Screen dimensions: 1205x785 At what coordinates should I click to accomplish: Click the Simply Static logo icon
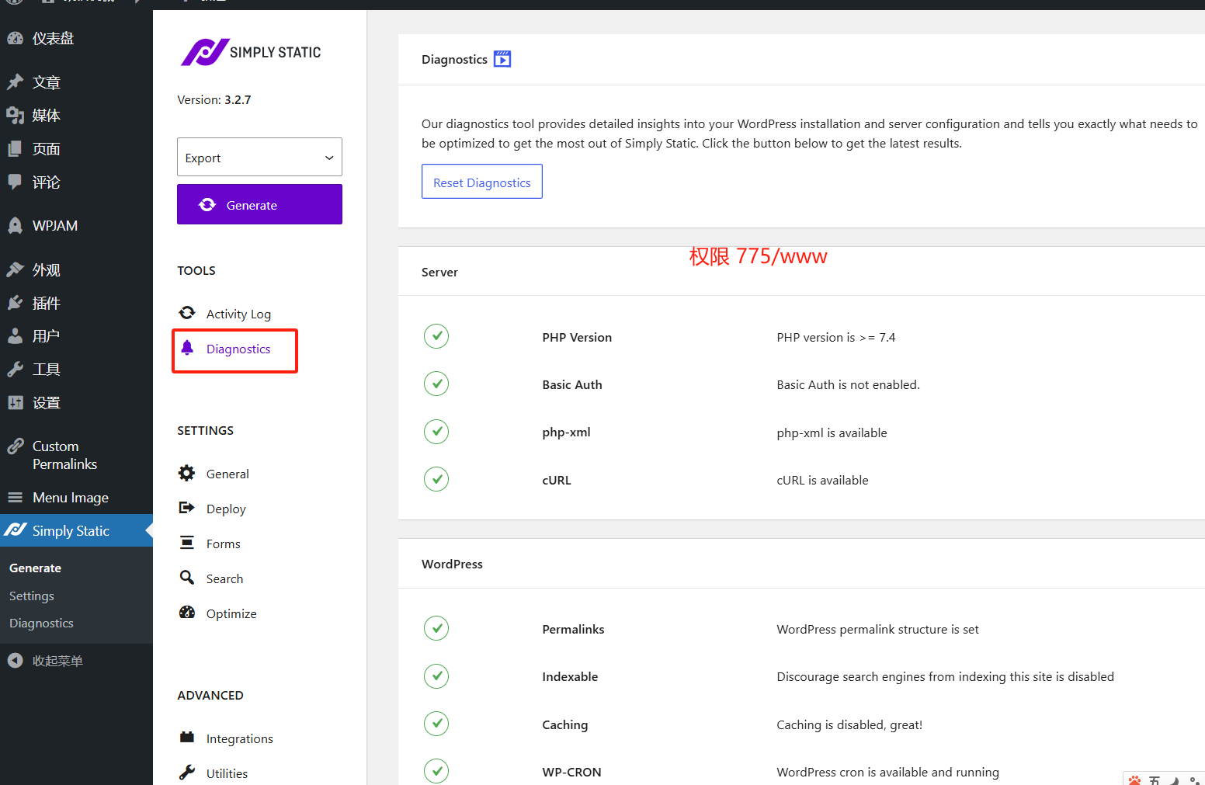click(205, 52)
